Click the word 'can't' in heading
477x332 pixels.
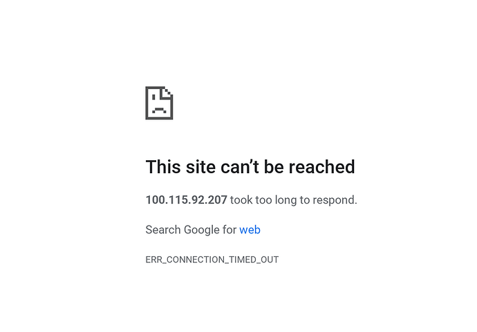point(240,167)
